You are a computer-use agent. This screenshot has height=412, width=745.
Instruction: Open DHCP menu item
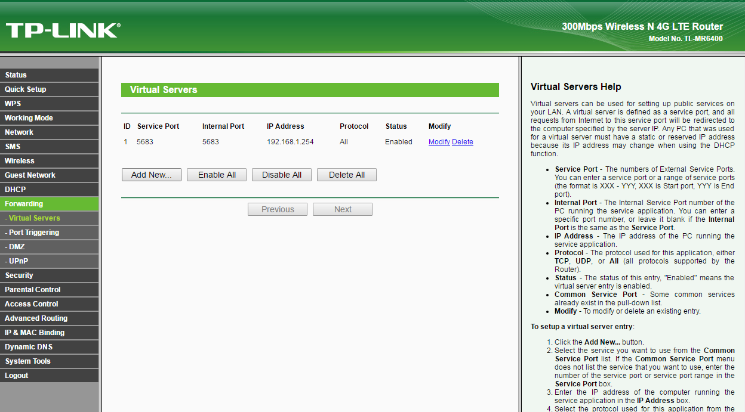(50, 190)
